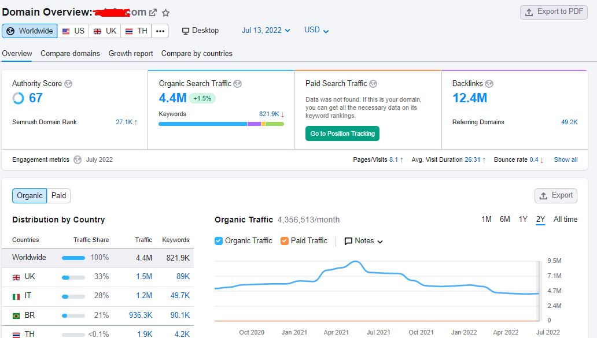The width and height of the screenshot is (597, 338).
Task: Open domain in new tab via external-link icon
Action: [x=153, y=13]
